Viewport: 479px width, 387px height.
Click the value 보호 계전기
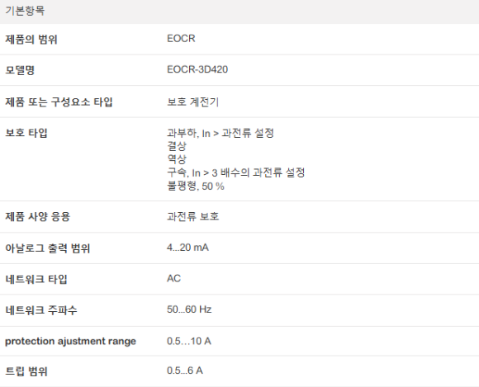192,101
